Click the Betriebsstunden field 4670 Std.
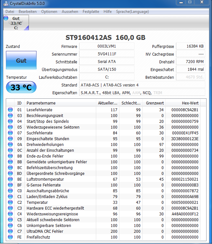The image size is (212, 244). coord(190,77)
